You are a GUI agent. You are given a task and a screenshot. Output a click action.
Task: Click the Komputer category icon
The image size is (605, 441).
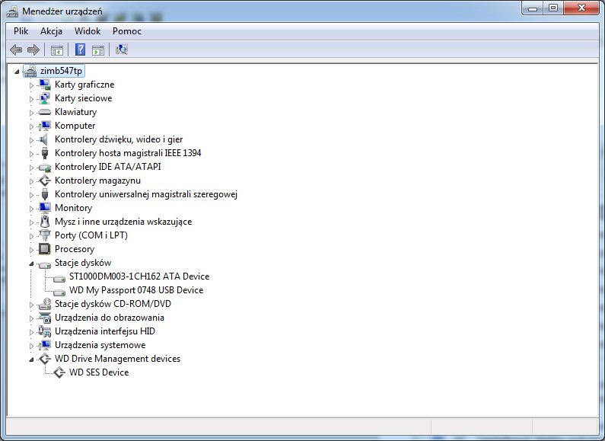[x=45, y=126]
